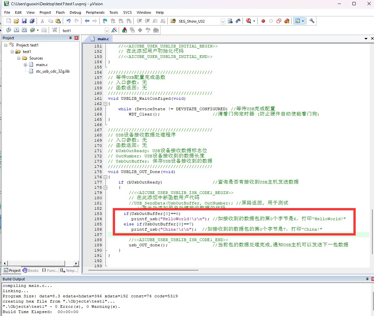The image size is (374, 316).
Task: Switch to the Books panel tab
Action: coord(30,271)
